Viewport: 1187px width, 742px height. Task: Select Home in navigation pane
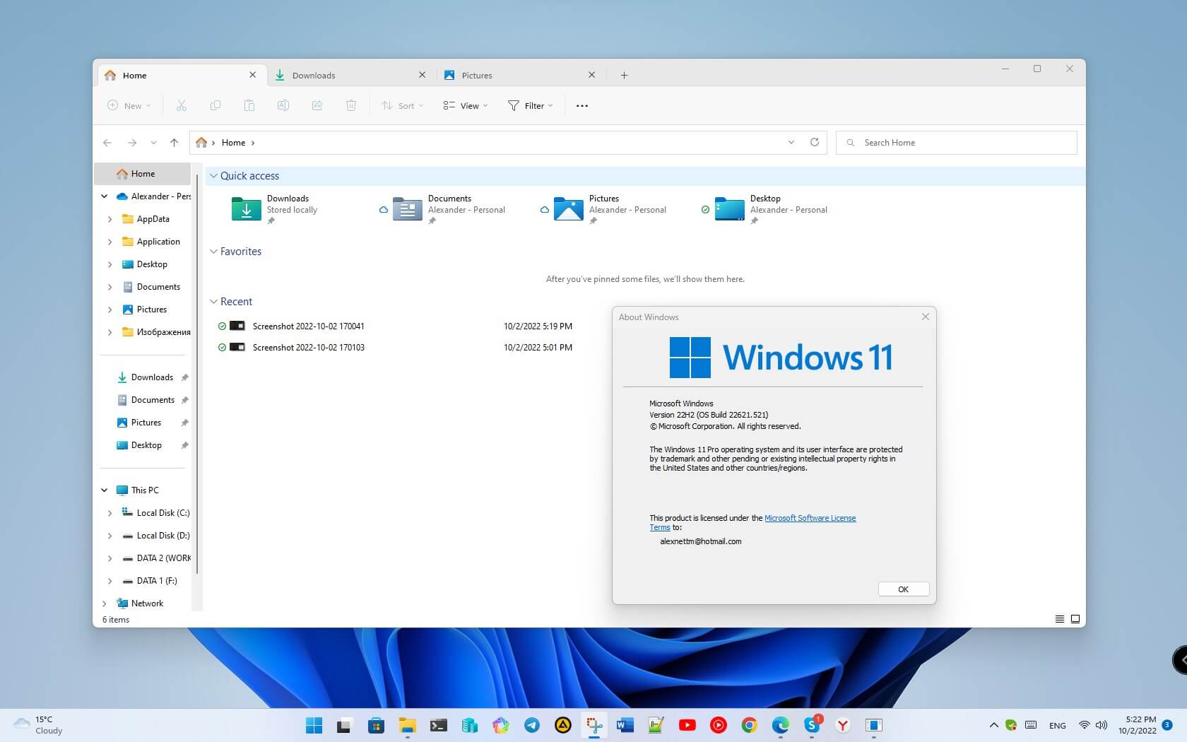143,174
